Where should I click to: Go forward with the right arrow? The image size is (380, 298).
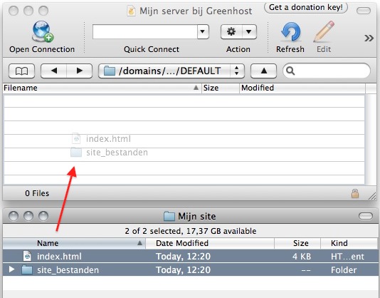(x=80, y=71)
